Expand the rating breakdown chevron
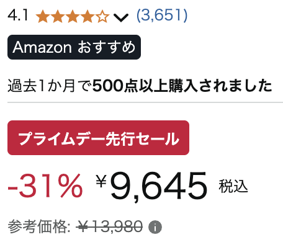 (x=121, y=17)
